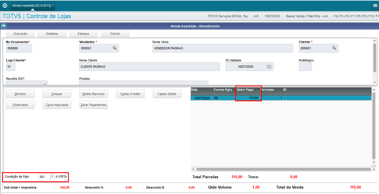Click the payments grid horizontal scrollbar
This screenshot has height=194, width=379.
[284, 169]
